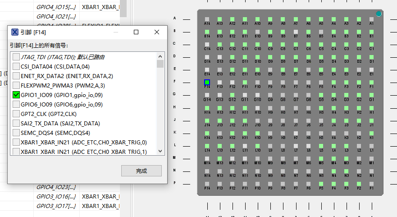Click the dialog title bar app icon
This screenshot has height=217, width=397.
tap(15, 32)
